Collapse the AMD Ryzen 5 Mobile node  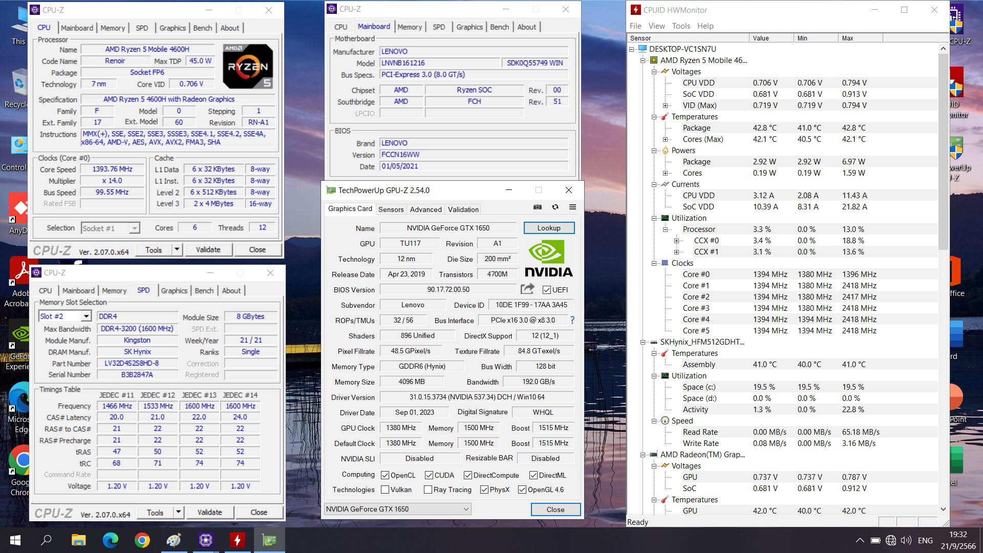tap(643, 60)
